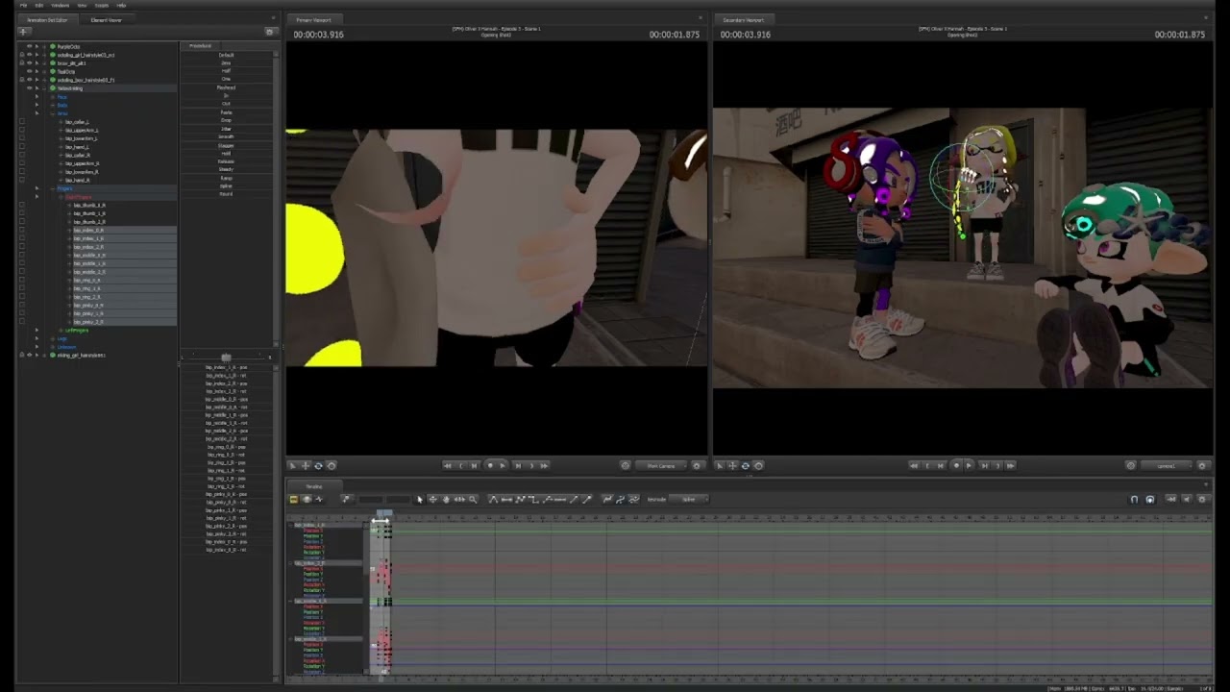The width and height of the screenshot is (1230, 692).
Task: Apply the Default procedural preset
Action: pyautogui.click(x=227, y=55)
